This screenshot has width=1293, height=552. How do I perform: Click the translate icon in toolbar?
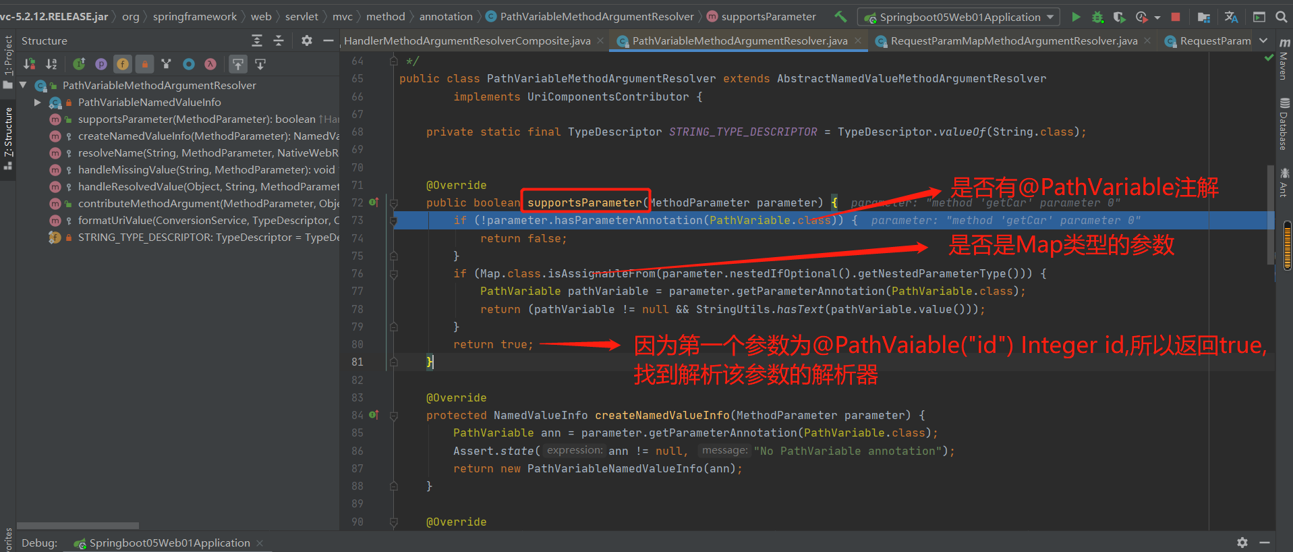[1231, 17]
